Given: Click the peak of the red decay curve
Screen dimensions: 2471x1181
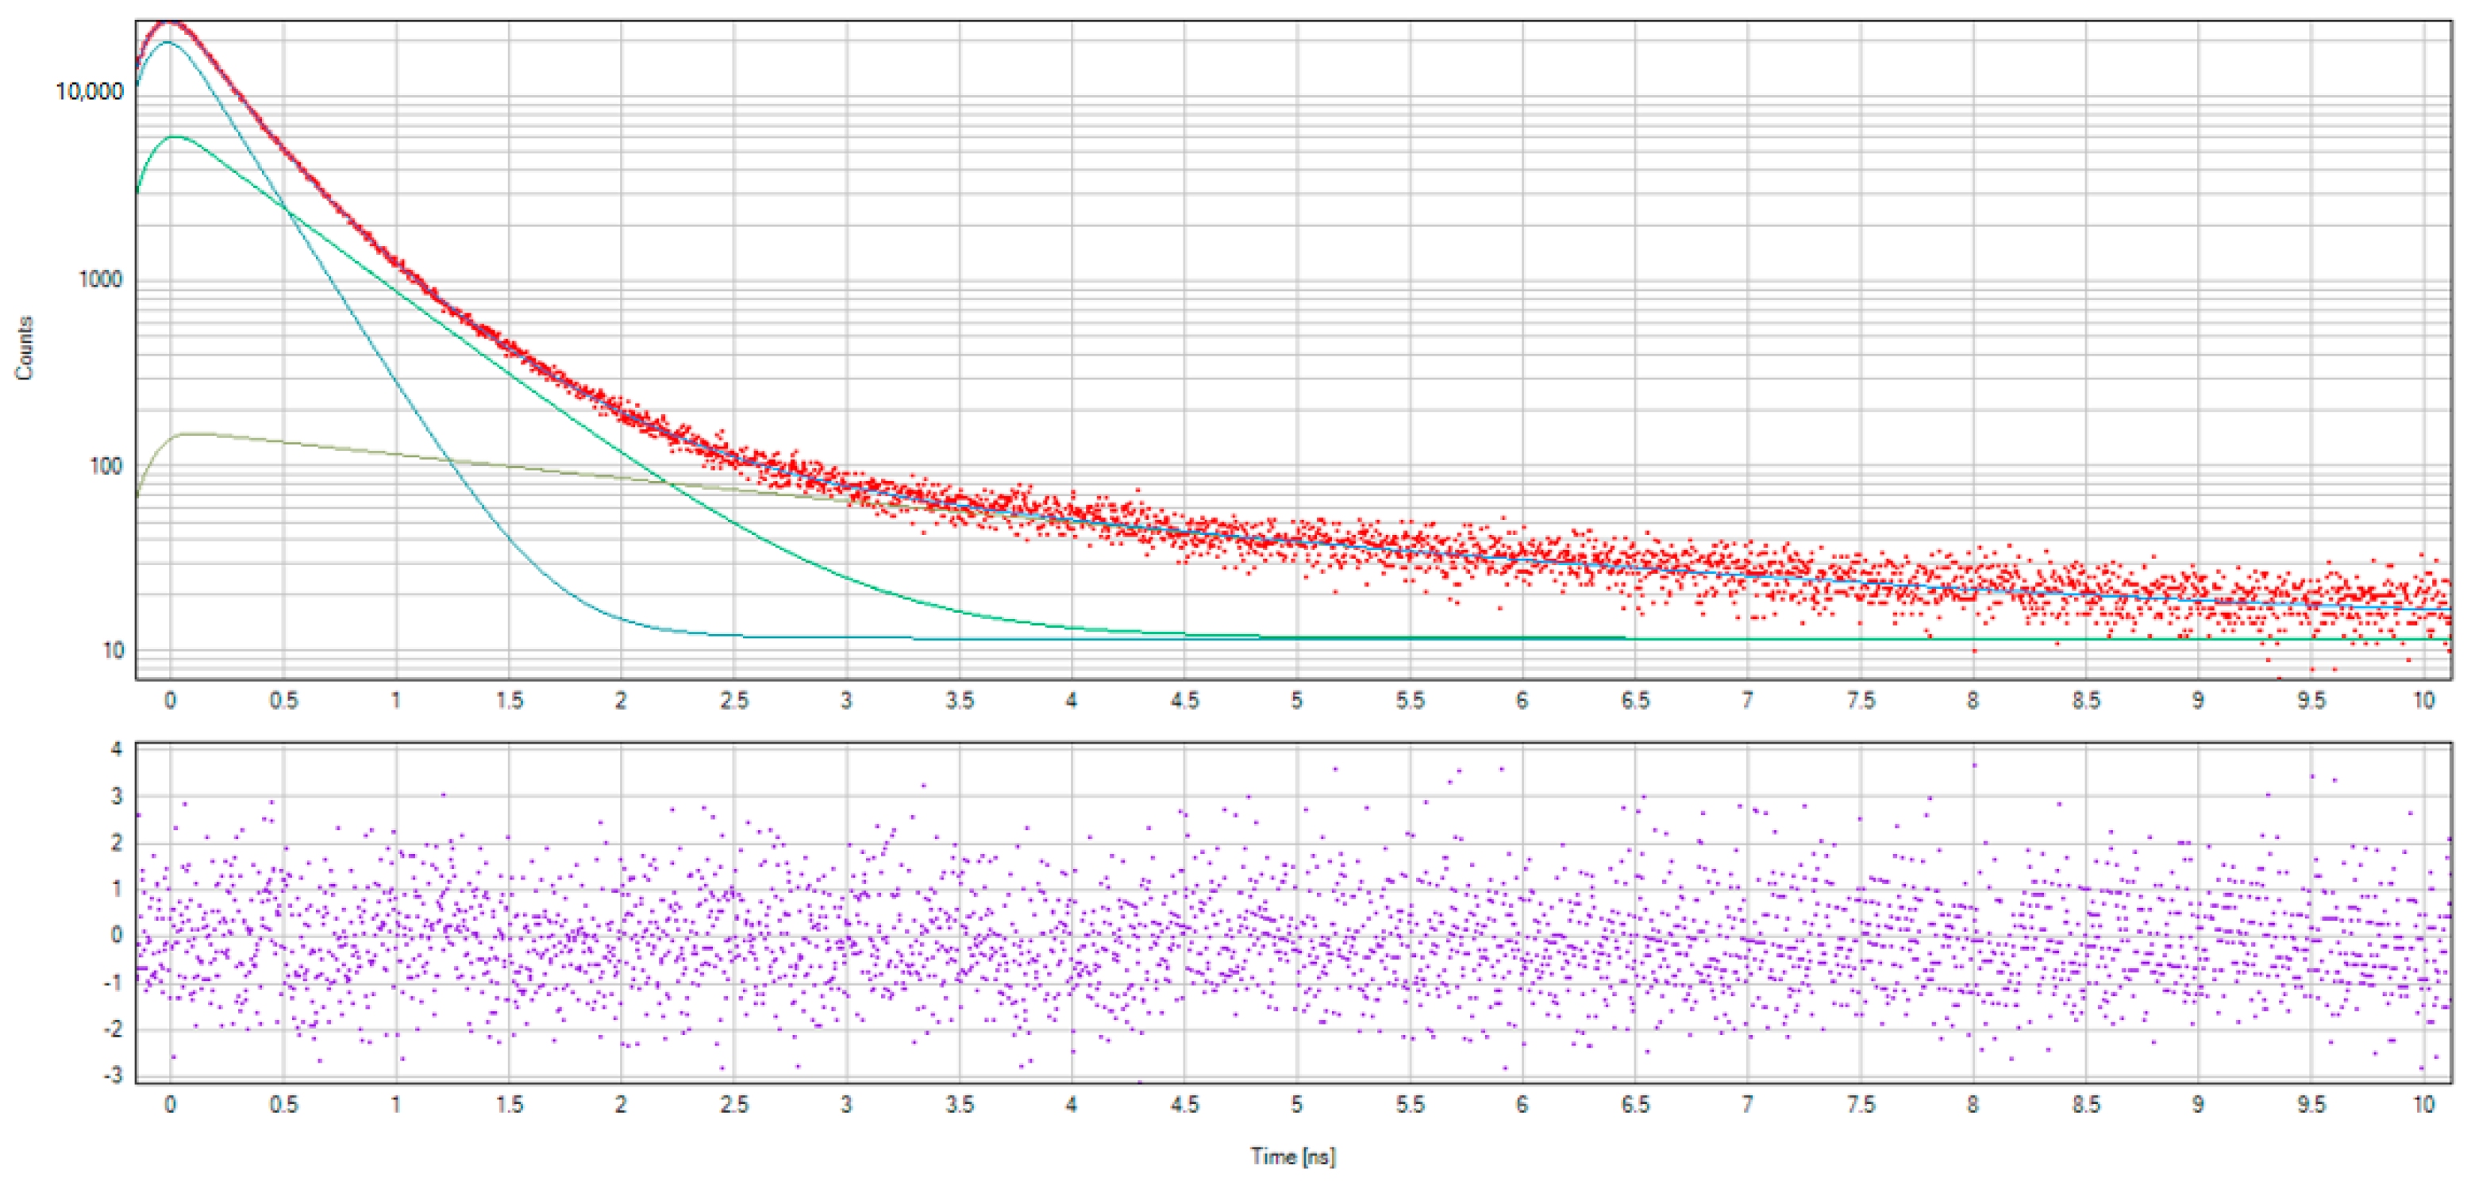Looking at the screenshot, I should (x=171, y=24).
